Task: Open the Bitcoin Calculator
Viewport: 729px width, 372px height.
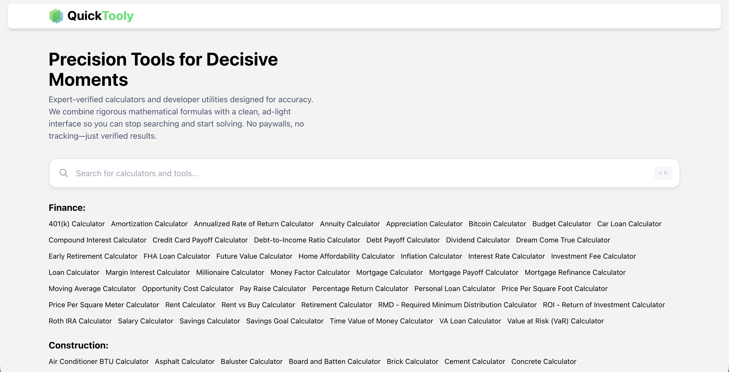Action: 497,224
